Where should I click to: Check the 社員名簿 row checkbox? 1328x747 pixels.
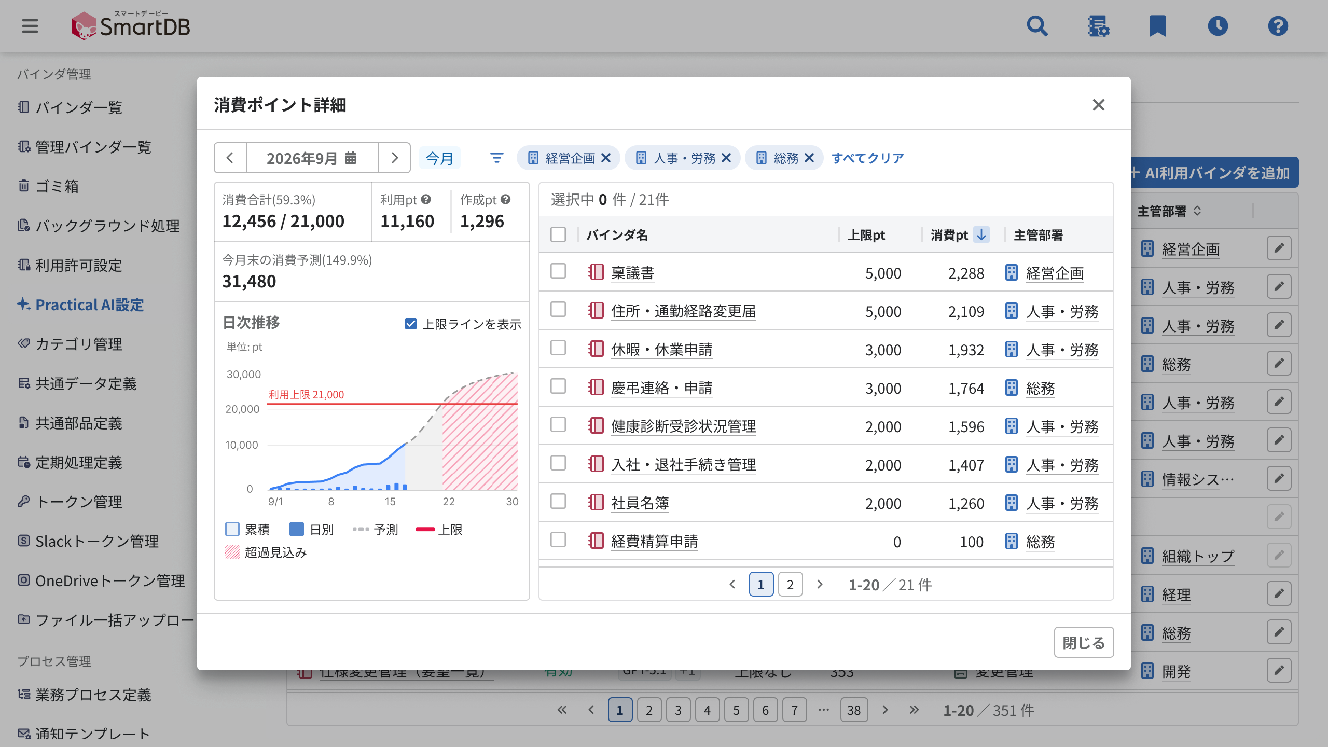pyautogui.click(x=558, y=501)
